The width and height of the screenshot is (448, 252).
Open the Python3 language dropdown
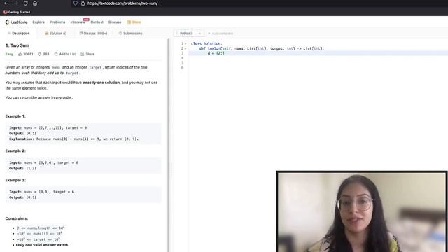(x=189, y=34)
